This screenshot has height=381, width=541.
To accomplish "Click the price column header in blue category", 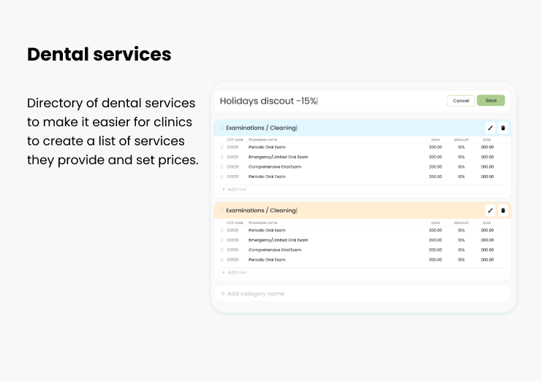I will click(436, 140).
